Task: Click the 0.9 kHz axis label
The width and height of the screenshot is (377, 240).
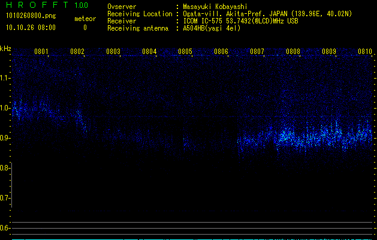Action: pos(5,138)
